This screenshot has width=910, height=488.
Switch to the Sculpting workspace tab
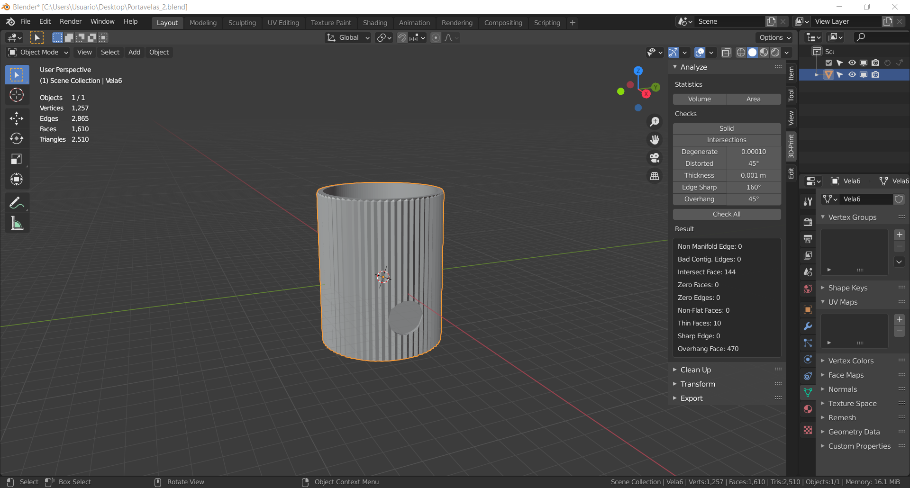pos(242,23)
